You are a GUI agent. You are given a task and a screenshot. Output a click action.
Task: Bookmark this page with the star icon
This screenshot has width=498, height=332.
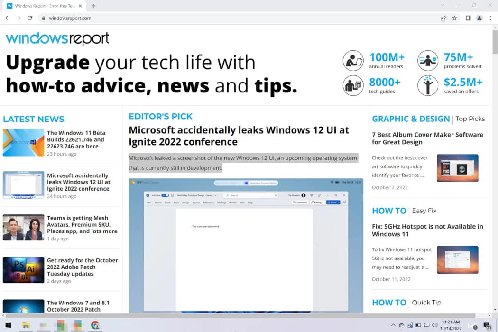[454, 18]
